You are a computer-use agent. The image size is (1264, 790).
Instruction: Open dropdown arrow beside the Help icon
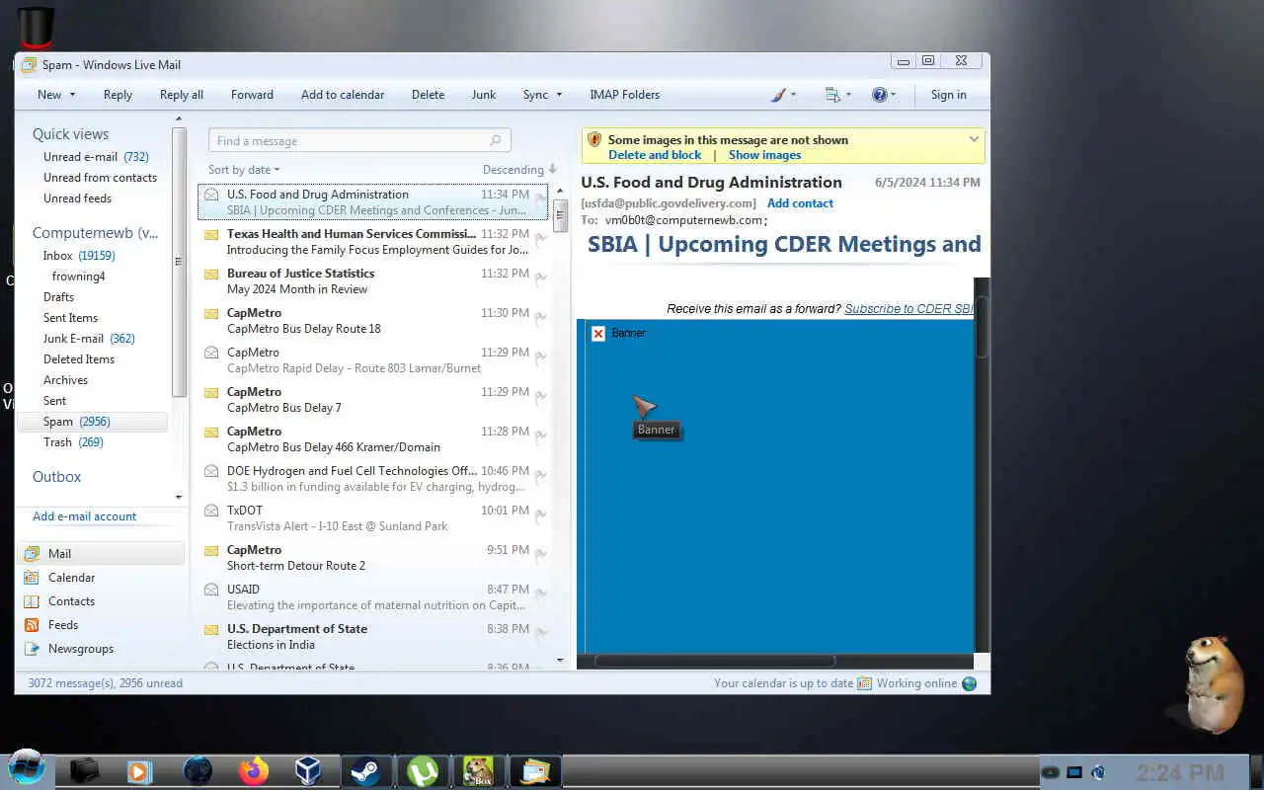pyautogui.click(x=894, y=96)
